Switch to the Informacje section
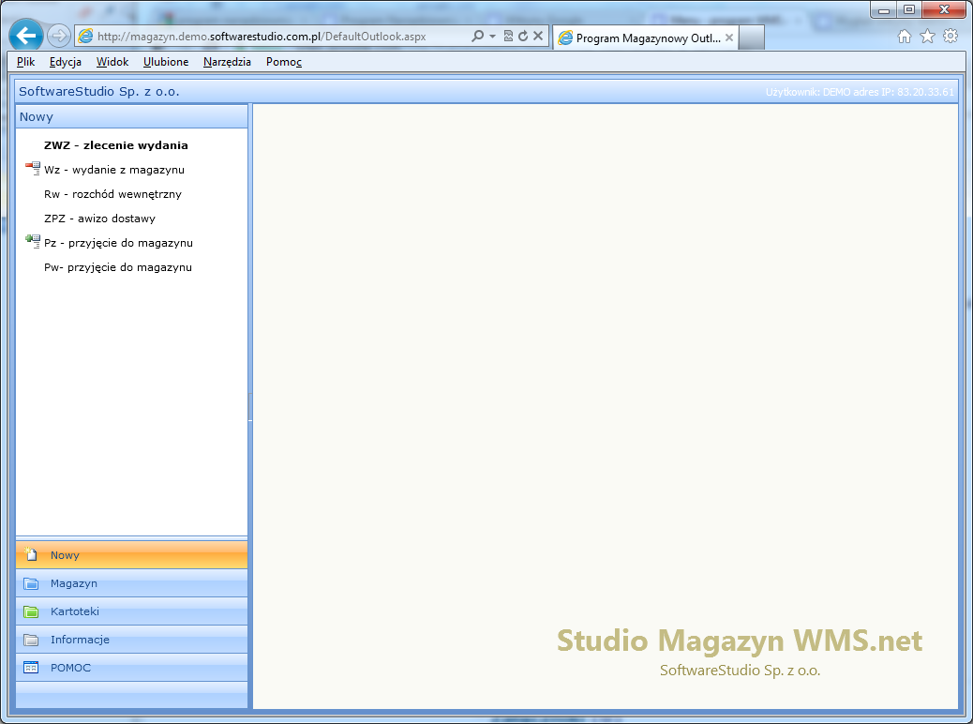 (x=131, y=639)
